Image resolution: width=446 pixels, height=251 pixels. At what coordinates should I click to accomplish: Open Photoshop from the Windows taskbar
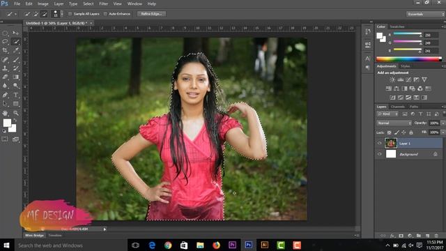tap(248, 245)
